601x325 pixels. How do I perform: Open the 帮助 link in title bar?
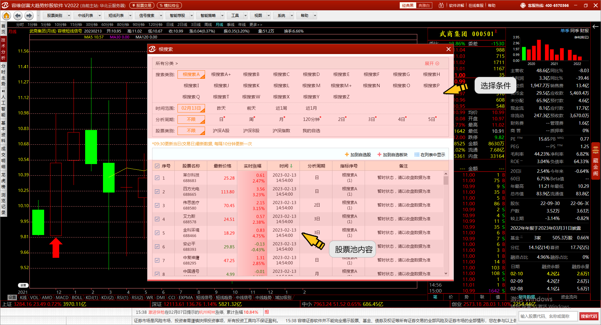(x=491, y=5)
